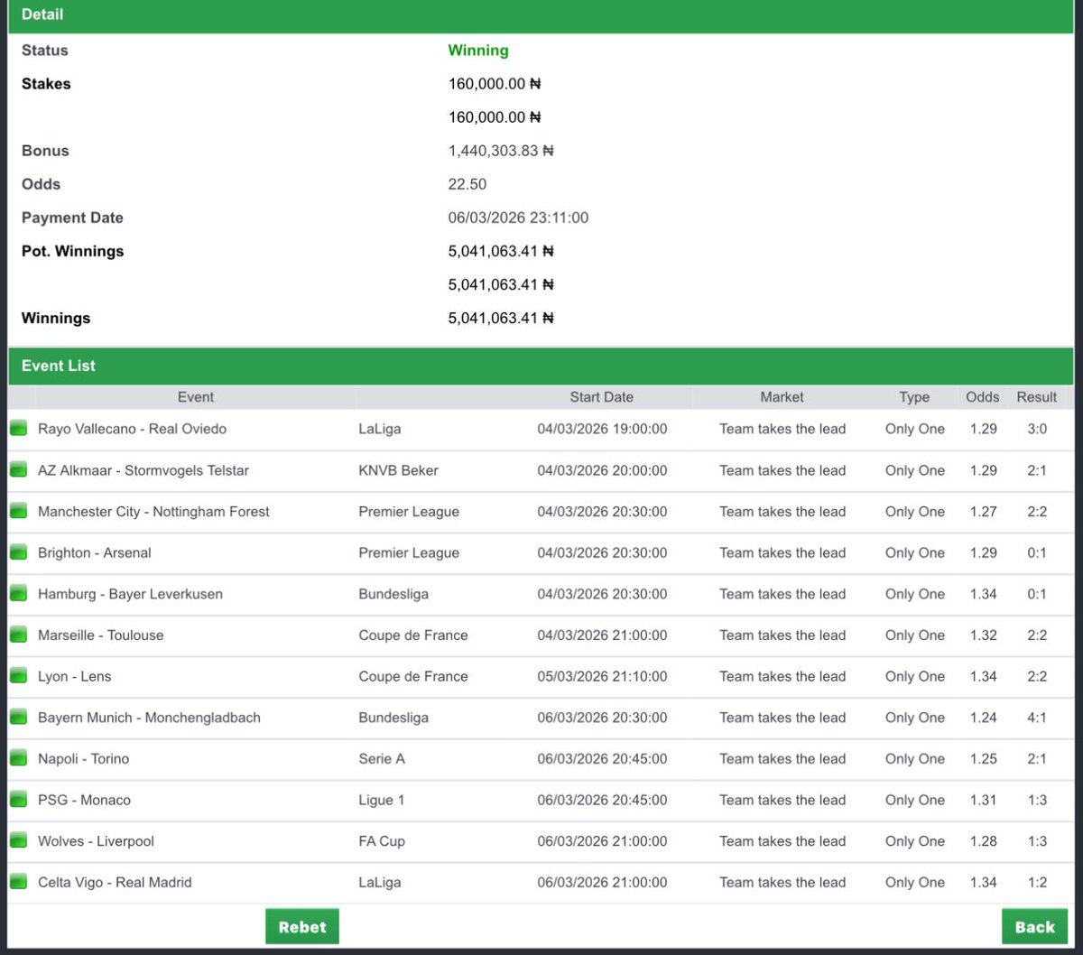Click the green square for Marseille - Toulouse
Viewport: 1083px width, 955px height.
click(18, 635)
